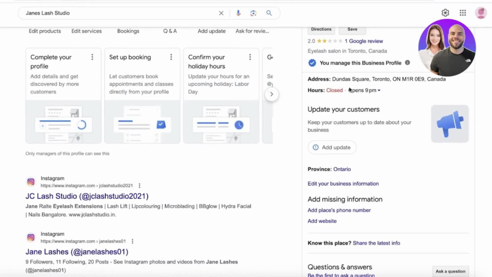
Task: Open the Bookings tab
Action: pos(128,31)
